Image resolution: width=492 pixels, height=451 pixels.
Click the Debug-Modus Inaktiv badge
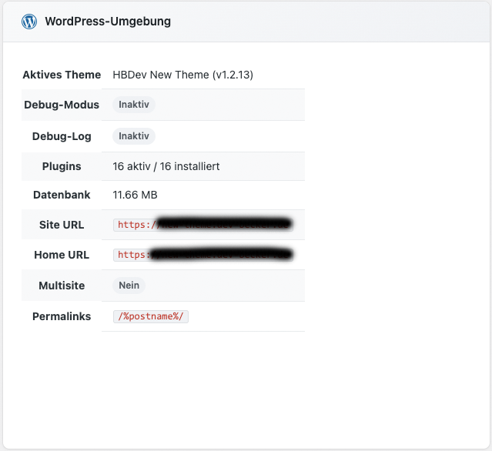point(134,105)
